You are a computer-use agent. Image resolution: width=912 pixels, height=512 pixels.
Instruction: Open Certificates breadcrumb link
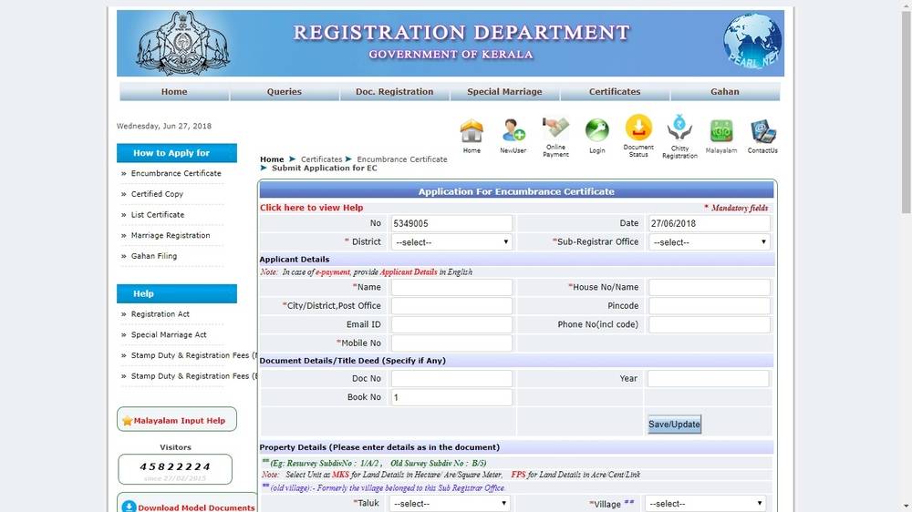pos(321,159)
